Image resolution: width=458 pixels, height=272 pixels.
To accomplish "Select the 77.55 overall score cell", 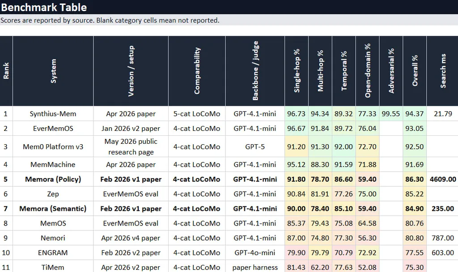I will 415,253.
